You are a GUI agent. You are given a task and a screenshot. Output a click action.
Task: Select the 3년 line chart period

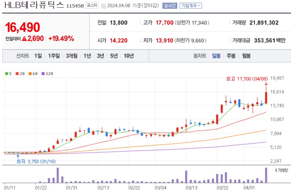(100, 56)
